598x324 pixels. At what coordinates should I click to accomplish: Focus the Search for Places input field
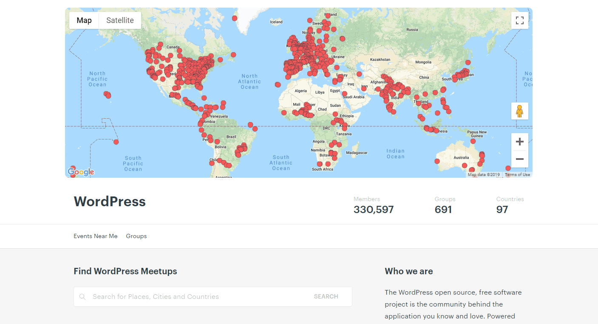tap(198, 296)
